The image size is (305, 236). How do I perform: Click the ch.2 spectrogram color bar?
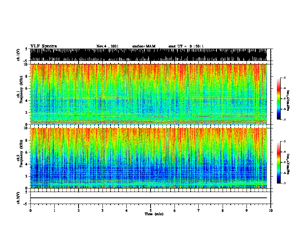pyautogui.click(x=278, y=162)
